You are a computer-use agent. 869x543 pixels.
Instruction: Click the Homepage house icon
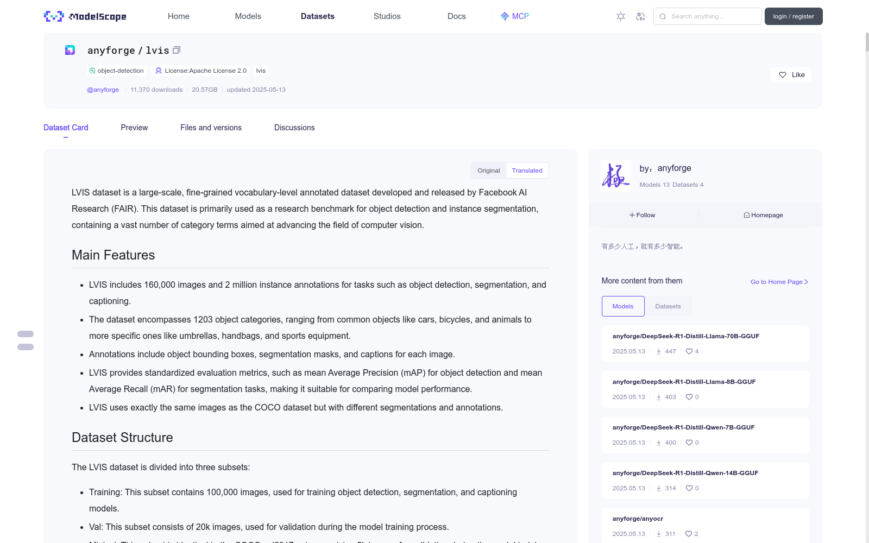coord(747,215)
